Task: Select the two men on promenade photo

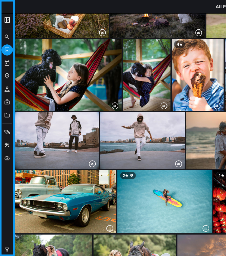Action: point(57,140)
